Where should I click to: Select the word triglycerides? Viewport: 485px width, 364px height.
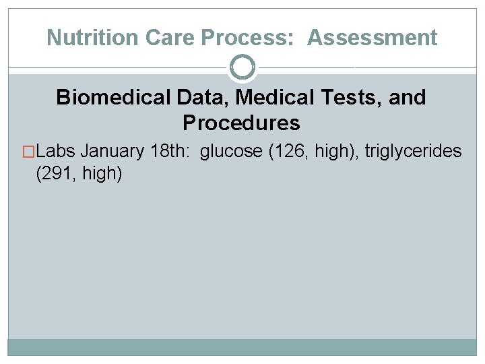click(x=413, y=152)
